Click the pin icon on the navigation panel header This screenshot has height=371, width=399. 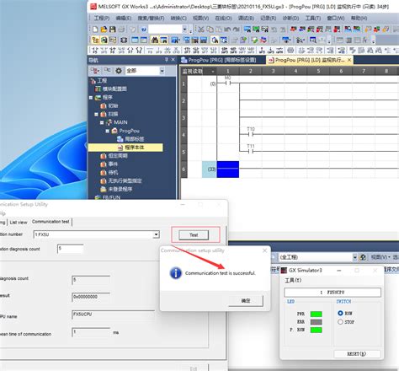tap(166, 60)
